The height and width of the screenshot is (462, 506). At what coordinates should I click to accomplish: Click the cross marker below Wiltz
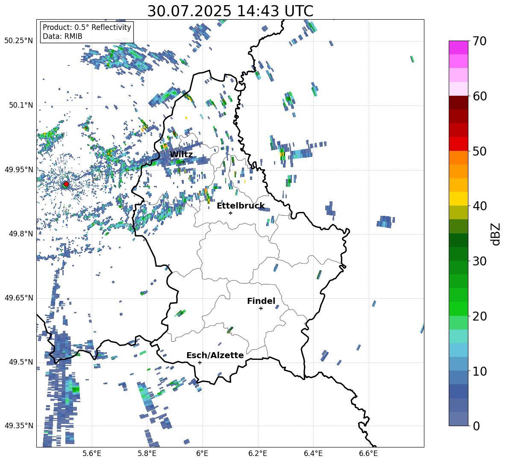tap(183, 162)
